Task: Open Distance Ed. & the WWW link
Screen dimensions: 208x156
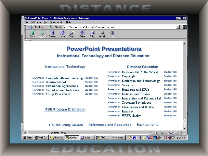Action: (x=140, y=72)
